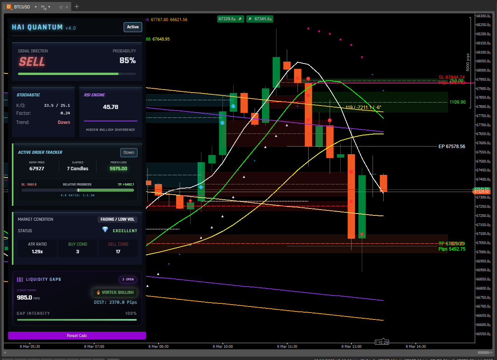Image resolution: width=497 pixels, height=360 pixels.
Task: Add a new chart tab with plus icon
Action: pyautogui.click(x=77, y=7)
